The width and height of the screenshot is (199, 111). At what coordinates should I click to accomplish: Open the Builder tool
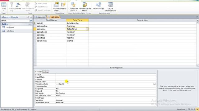point(18,6)
